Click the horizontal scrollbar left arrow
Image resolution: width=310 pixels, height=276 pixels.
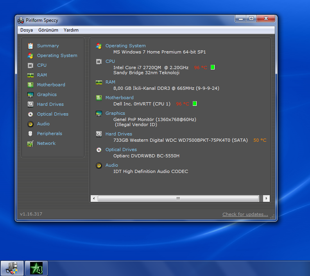click(94, 198)
